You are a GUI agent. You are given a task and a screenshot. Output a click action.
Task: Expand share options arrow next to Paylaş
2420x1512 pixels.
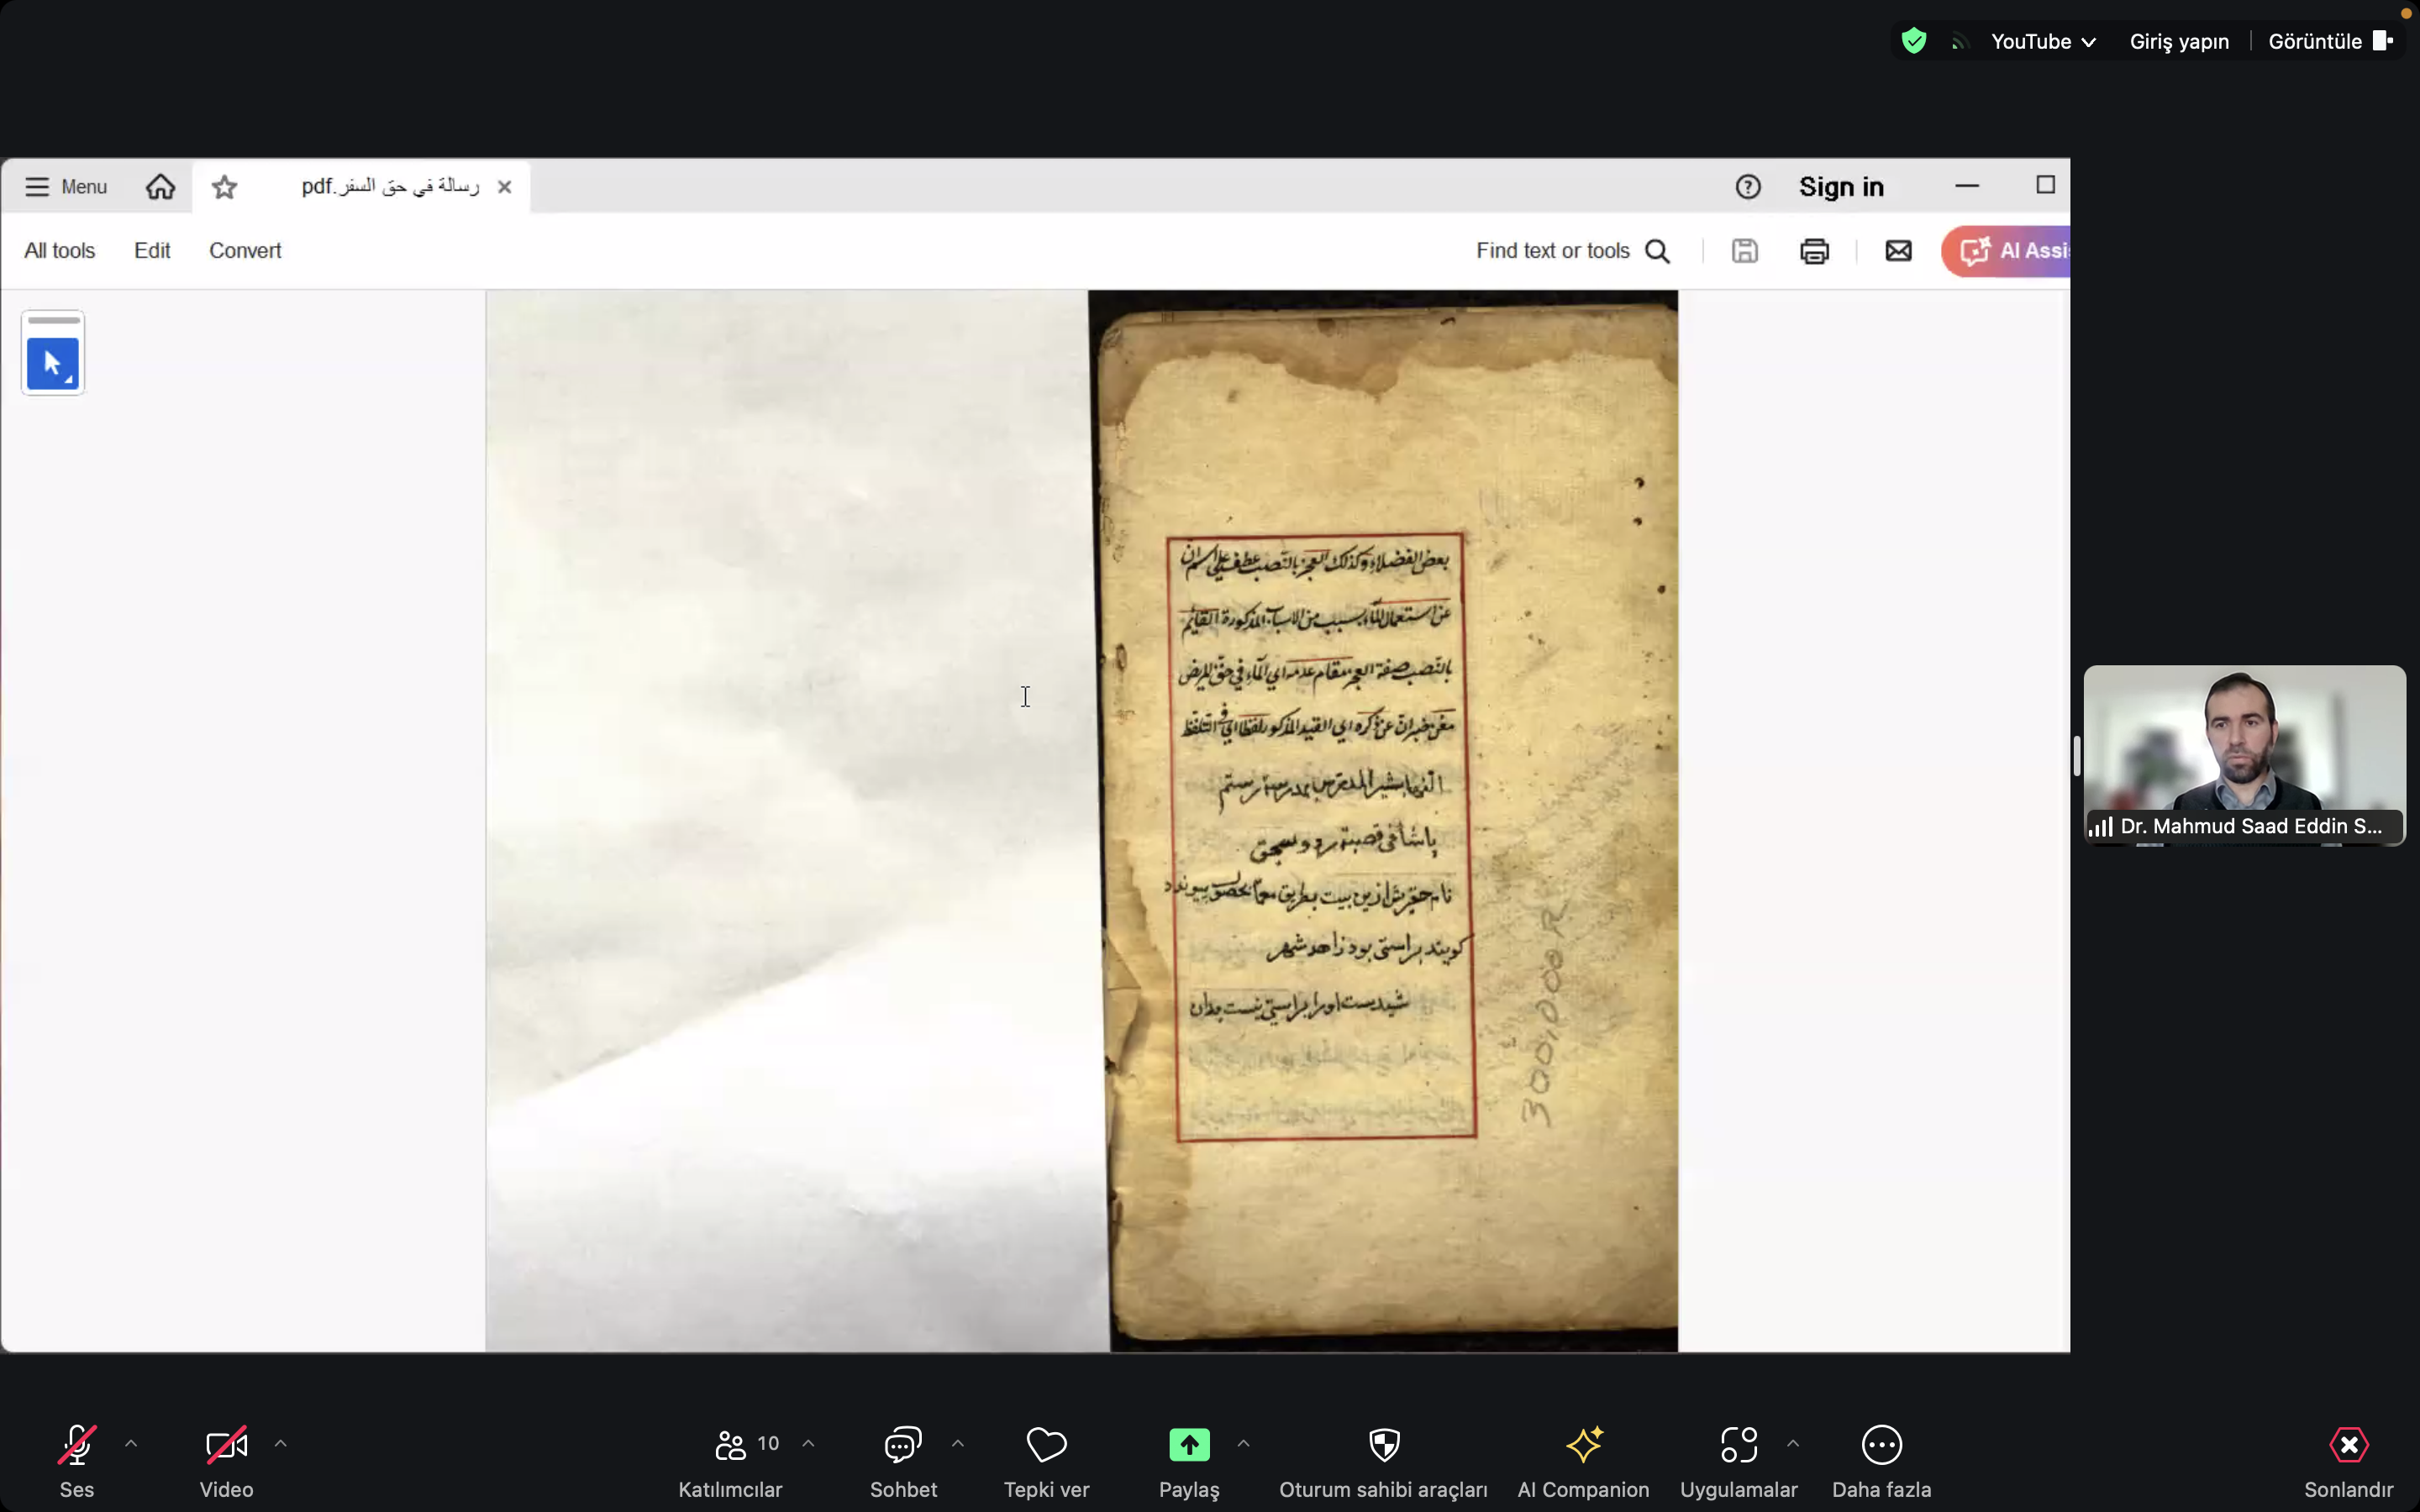(x=1244, y=1443)
